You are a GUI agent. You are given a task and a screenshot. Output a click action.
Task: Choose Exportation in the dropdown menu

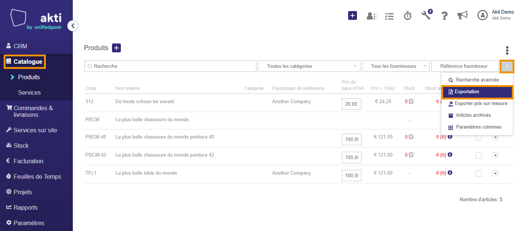tap(477, 92)
